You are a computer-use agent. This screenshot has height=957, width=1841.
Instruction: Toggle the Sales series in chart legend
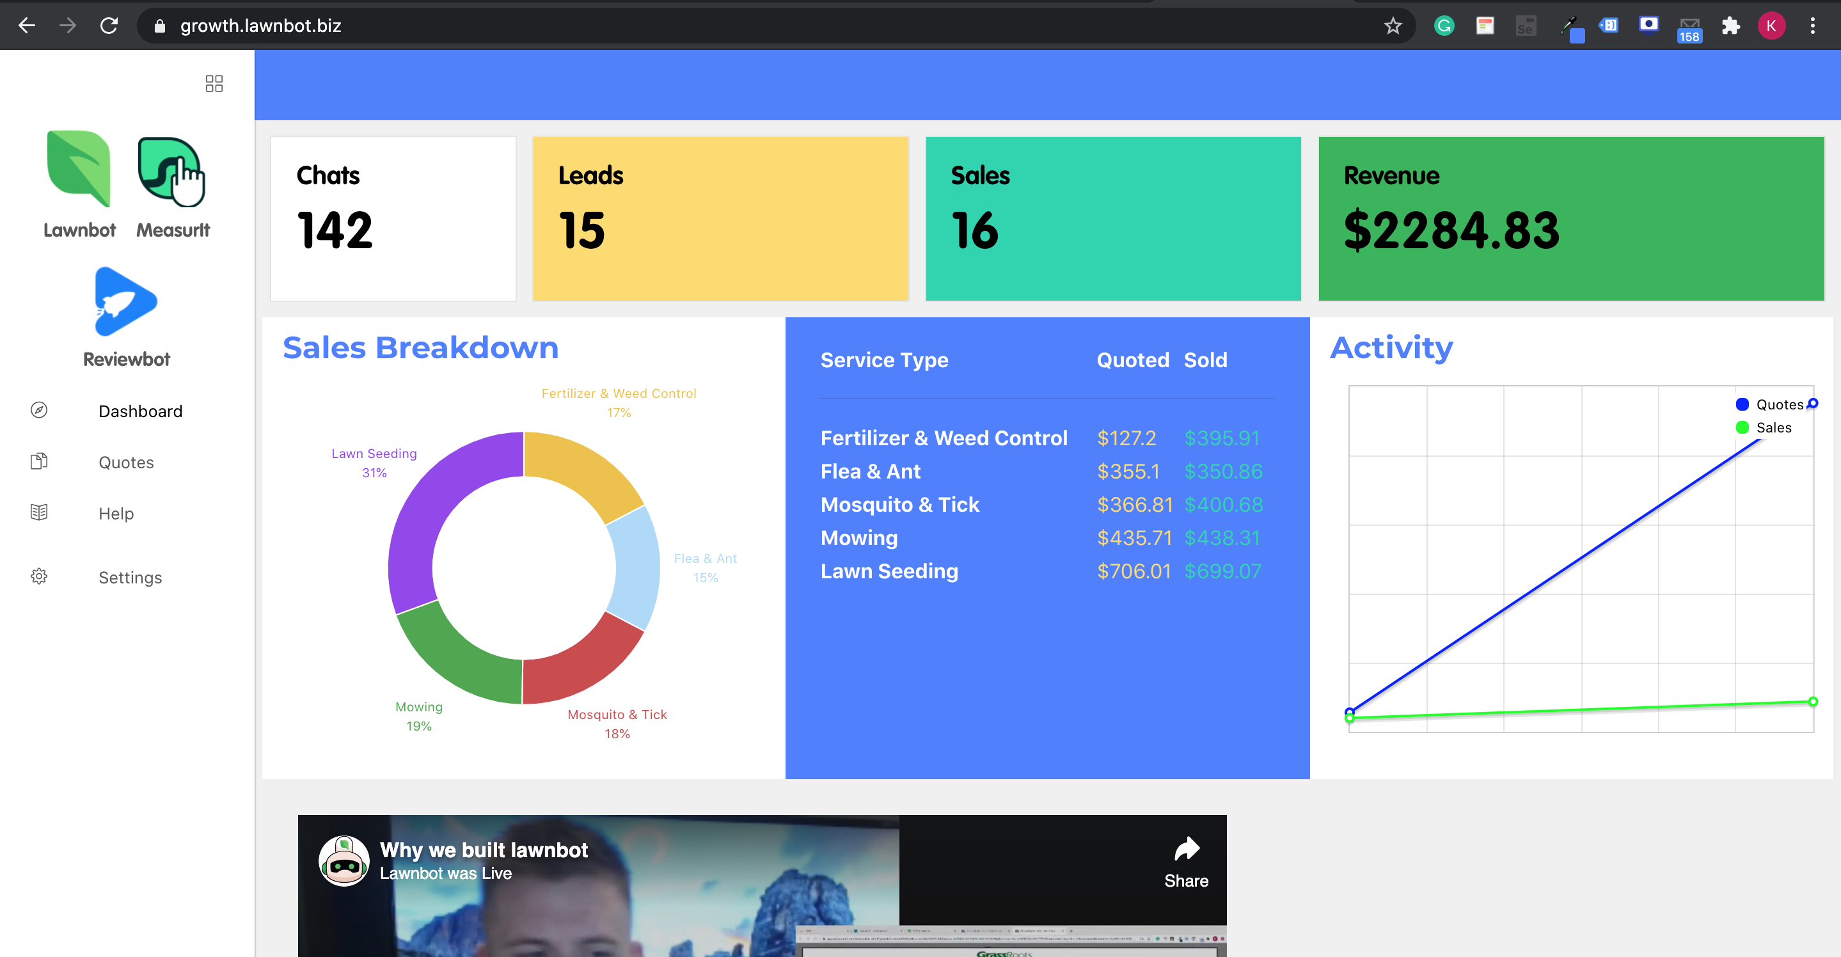coord(1763,427)
